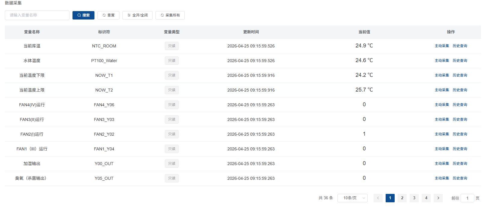This screenshot has width=484, height=208.
Task: Click the 标识符 column header
Action: [x=104, y=32]
